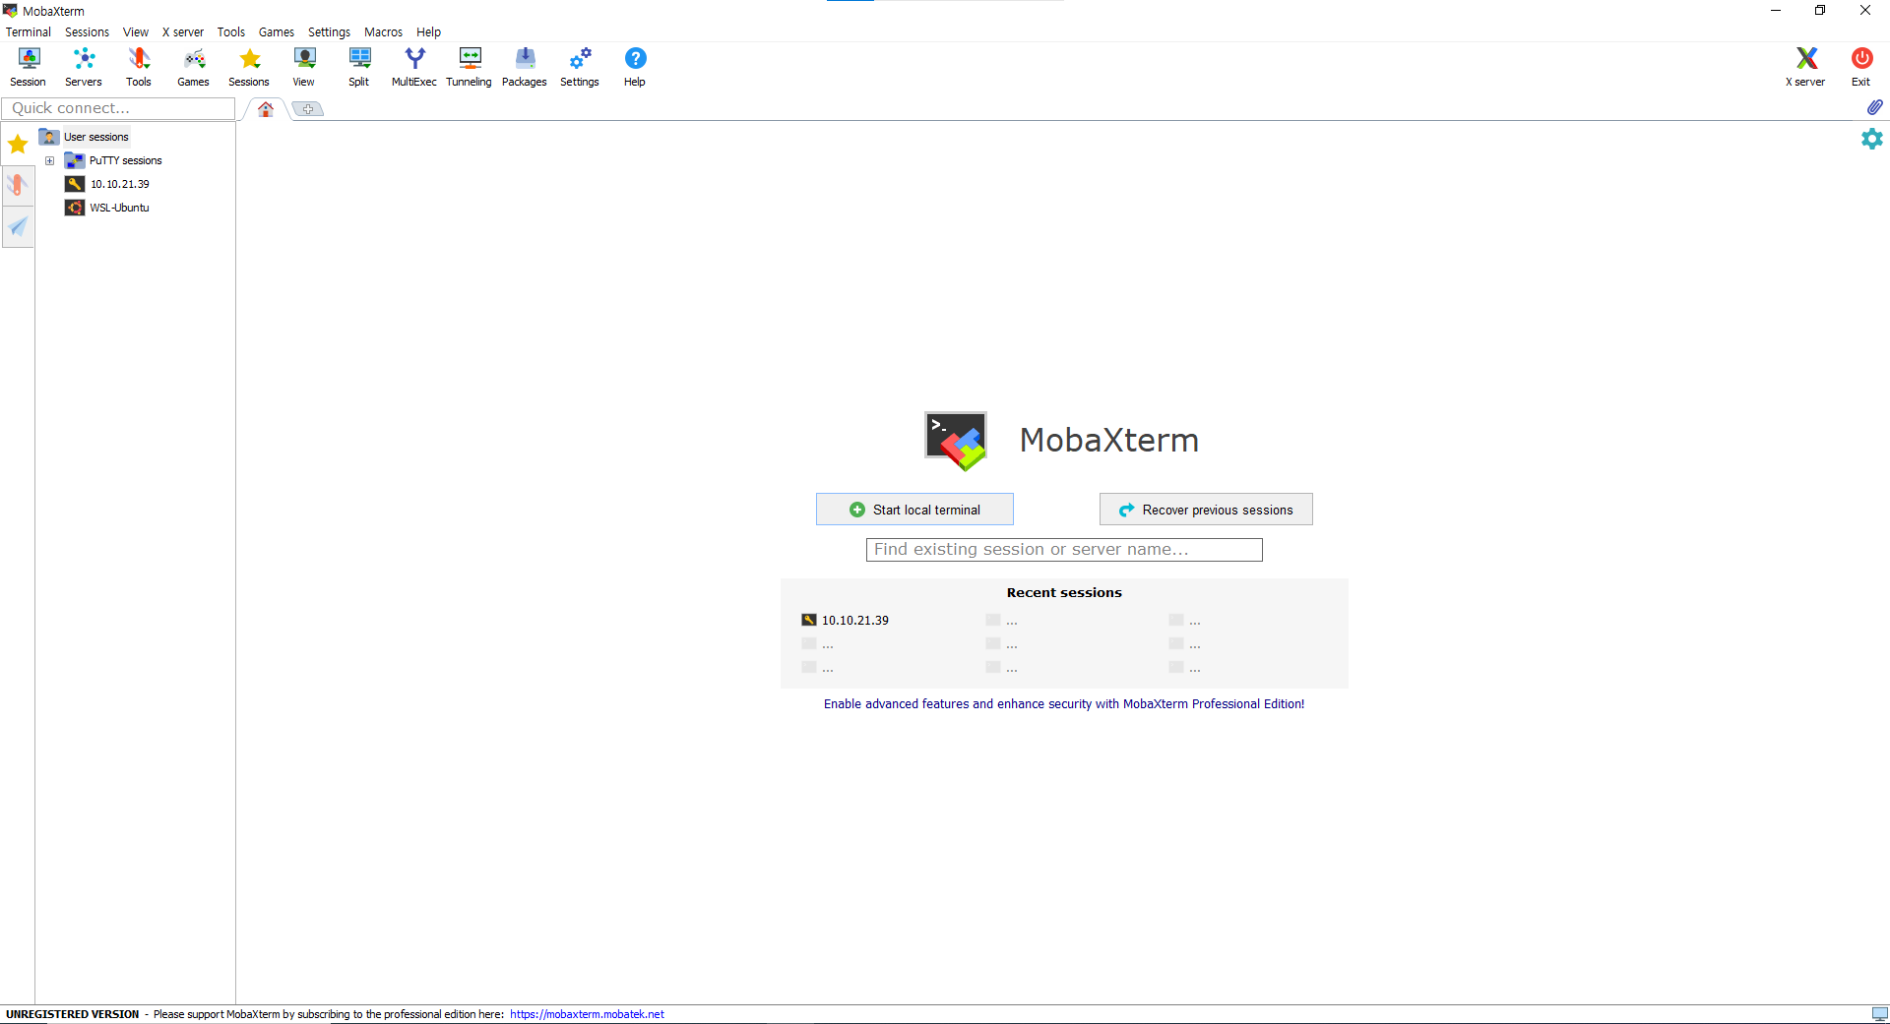Go to the Home tab icon
Screen dimensions: 1890x1024
pos(266,109)
